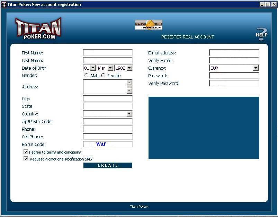Click into the City field
Image resolution: width=278 pixels, height=217 pixels.
click(108, 98)
